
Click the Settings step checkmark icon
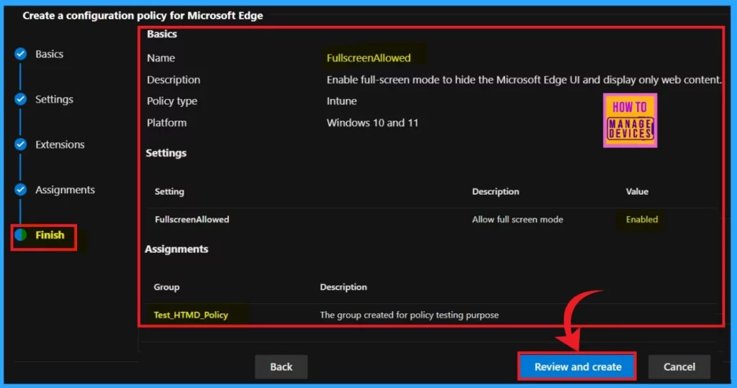pyautogui.click(x=20, y=99)
